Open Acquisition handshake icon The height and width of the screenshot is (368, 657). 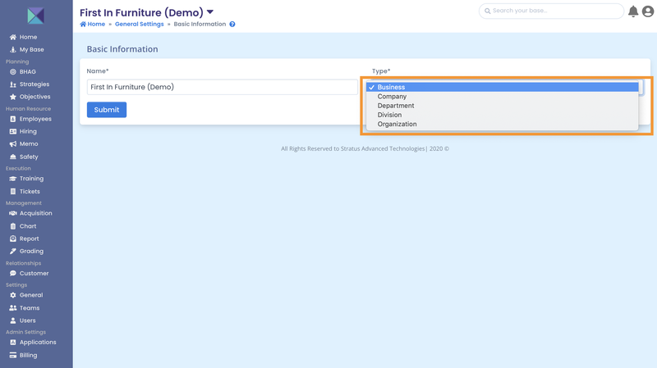point(13,213)
